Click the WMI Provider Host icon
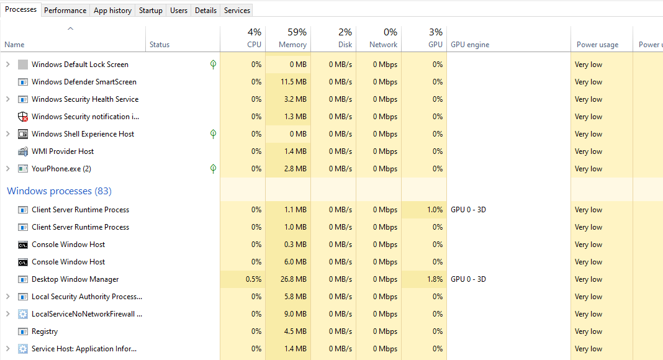 [x=23, y=151]
